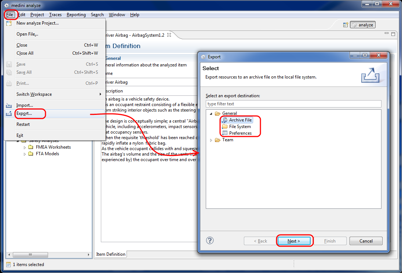
Task: Click the '1 items selected' status text
Action: click(x=29, y=265)
